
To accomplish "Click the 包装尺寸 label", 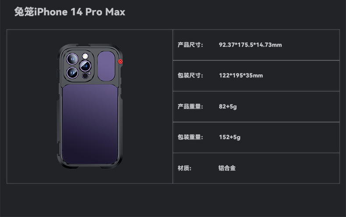I will click(190, 75).
